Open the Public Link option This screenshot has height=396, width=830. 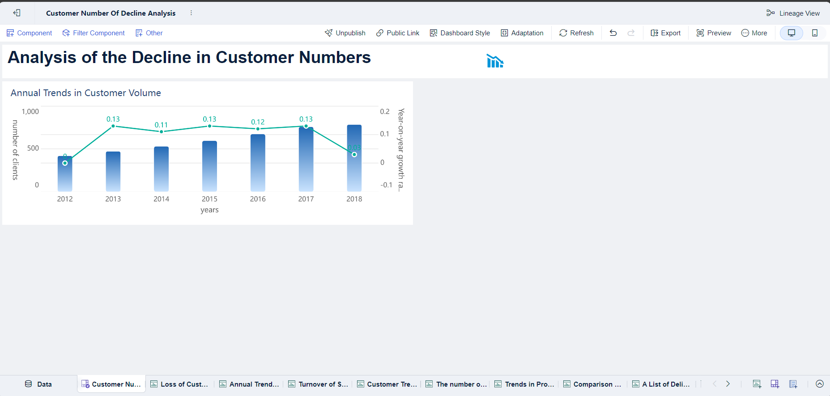click(x=398, y=33)
